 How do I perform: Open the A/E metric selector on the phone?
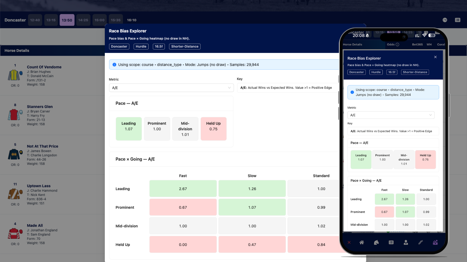tap(391, 115)
